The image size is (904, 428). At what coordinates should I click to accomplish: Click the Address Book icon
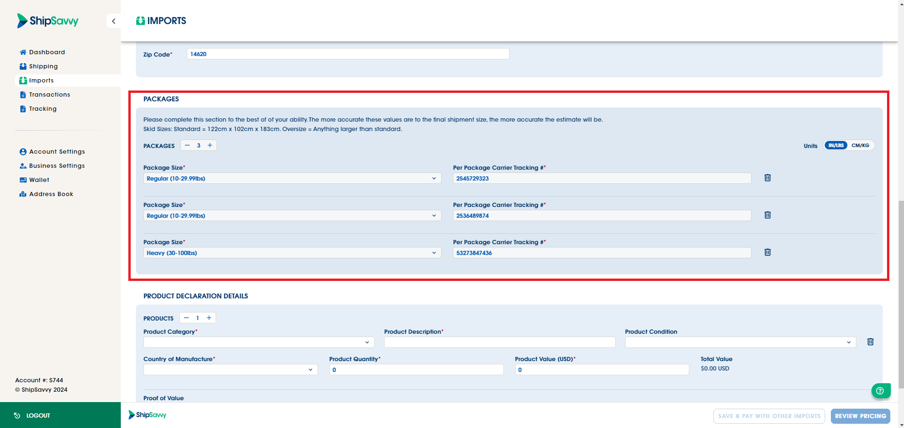23,194
